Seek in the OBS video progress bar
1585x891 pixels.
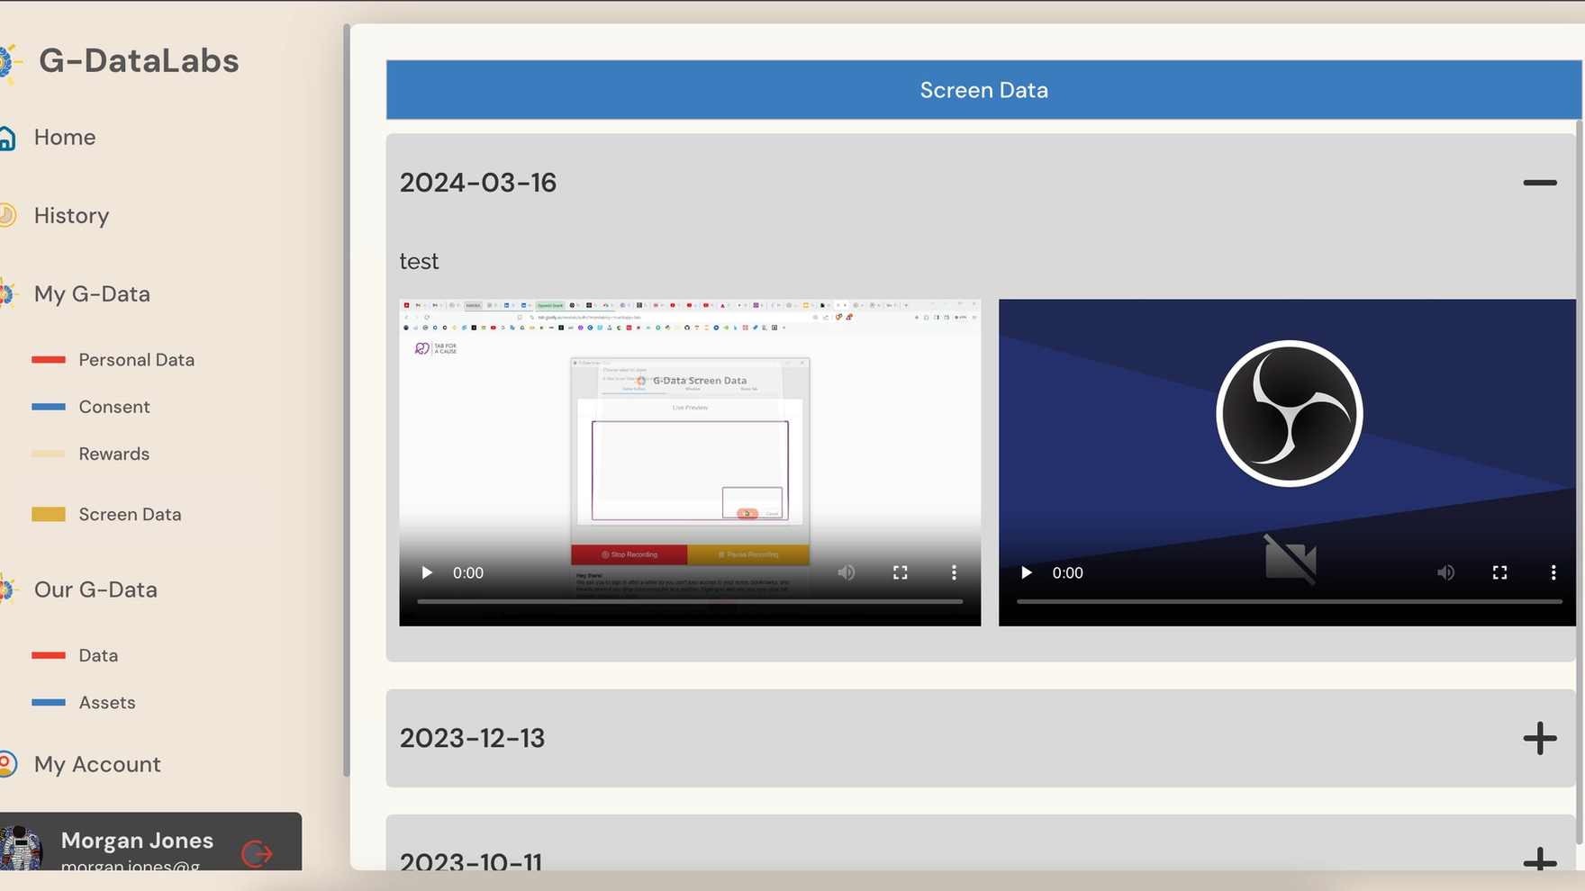pyautogui.click(x=1290, y=601)
